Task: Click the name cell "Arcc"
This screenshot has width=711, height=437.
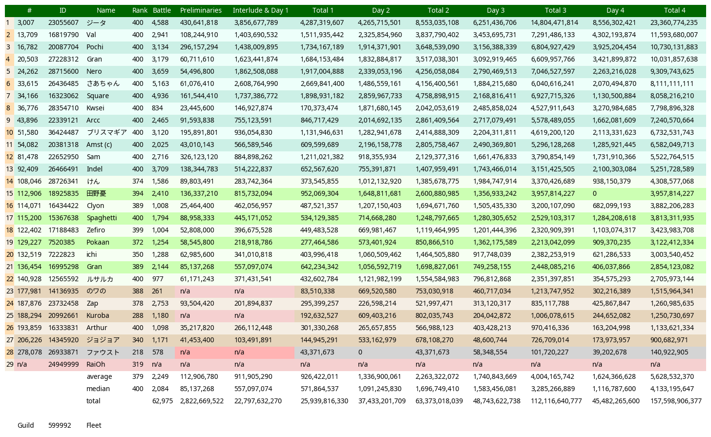Action: click(x=93, y=120)
